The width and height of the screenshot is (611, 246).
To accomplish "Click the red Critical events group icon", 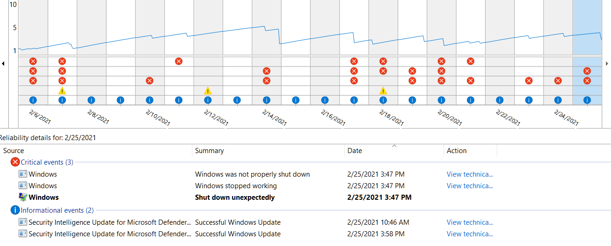I will coord(15,162).
